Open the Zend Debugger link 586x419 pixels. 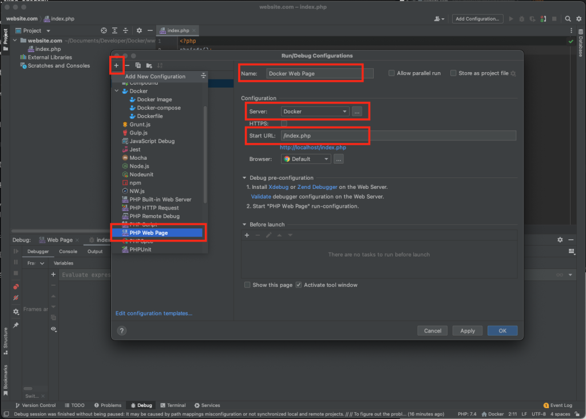point(317,187)
